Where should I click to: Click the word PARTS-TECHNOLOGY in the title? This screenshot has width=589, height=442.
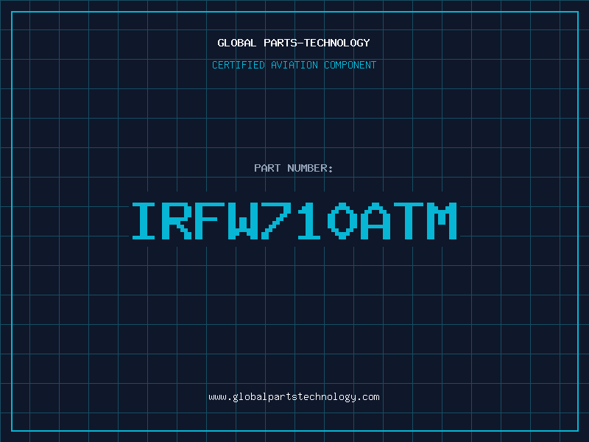[x=317, y=43]
